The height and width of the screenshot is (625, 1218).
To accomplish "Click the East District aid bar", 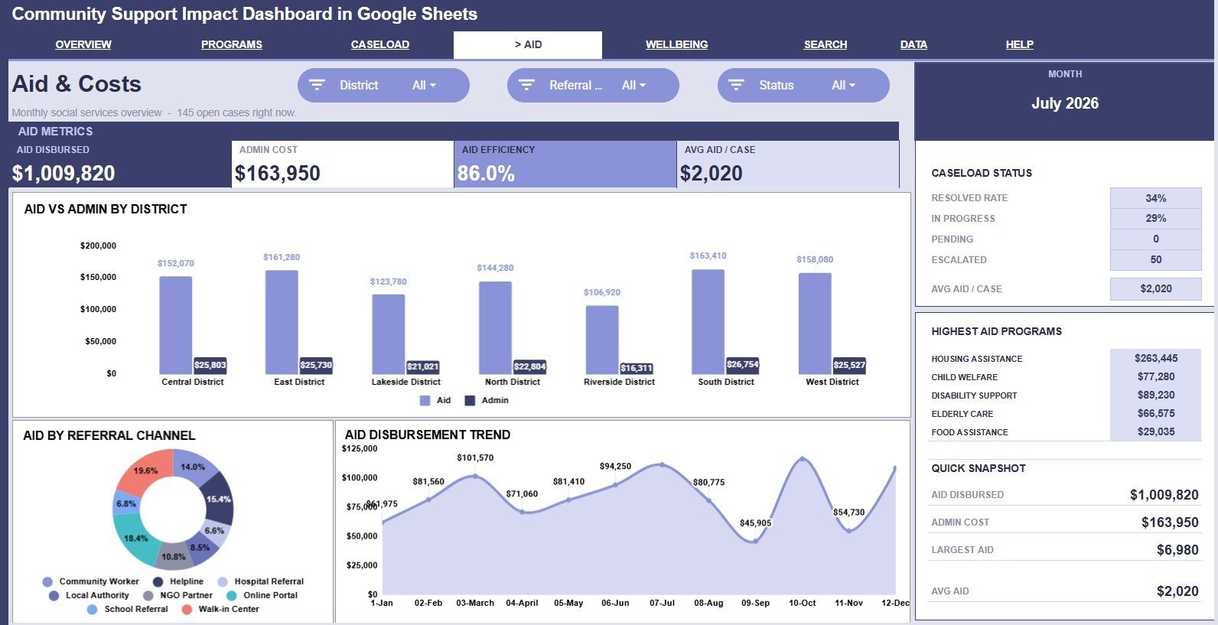I will pos(282,321).
